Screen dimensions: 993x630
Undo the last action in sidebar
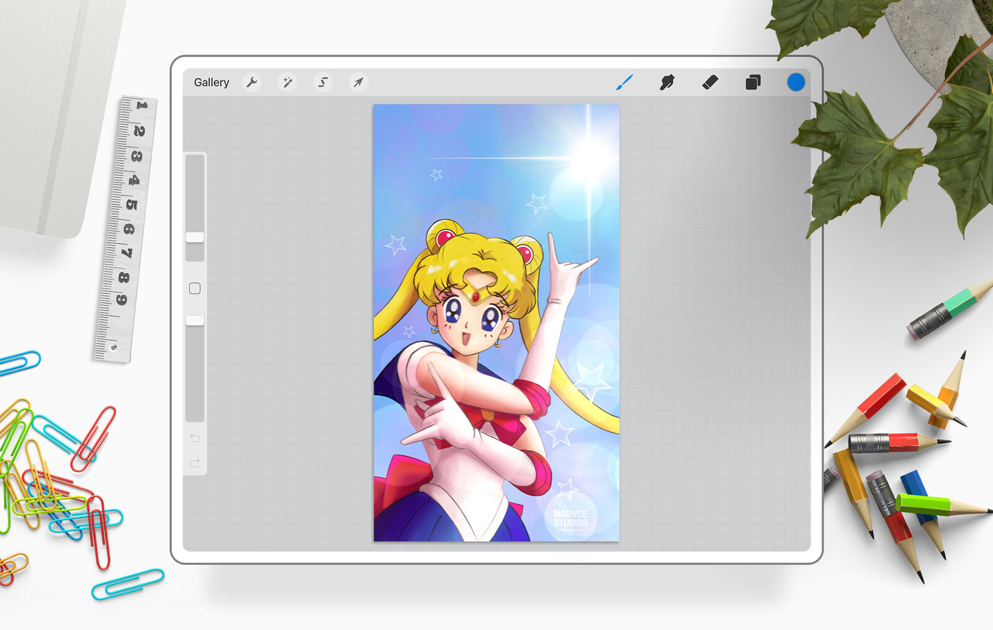point(195,438)
